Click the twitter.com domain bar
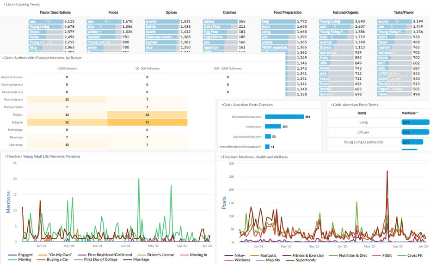The height and width of the screenshot is (265, 430). tap(273, 126)
